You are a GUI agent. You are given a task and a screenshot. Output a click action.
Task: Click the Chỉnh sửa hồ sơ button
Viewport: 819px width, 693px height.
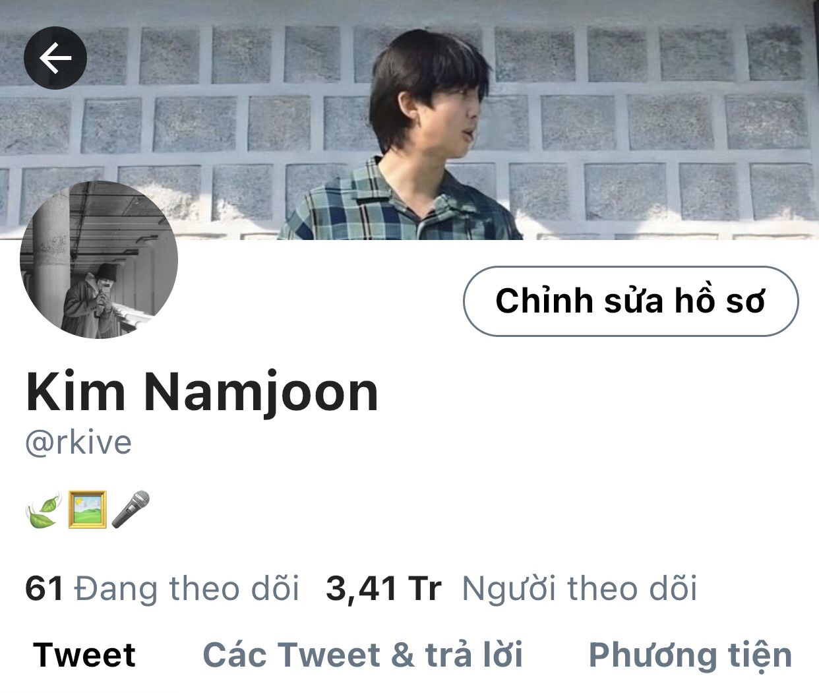630,301
